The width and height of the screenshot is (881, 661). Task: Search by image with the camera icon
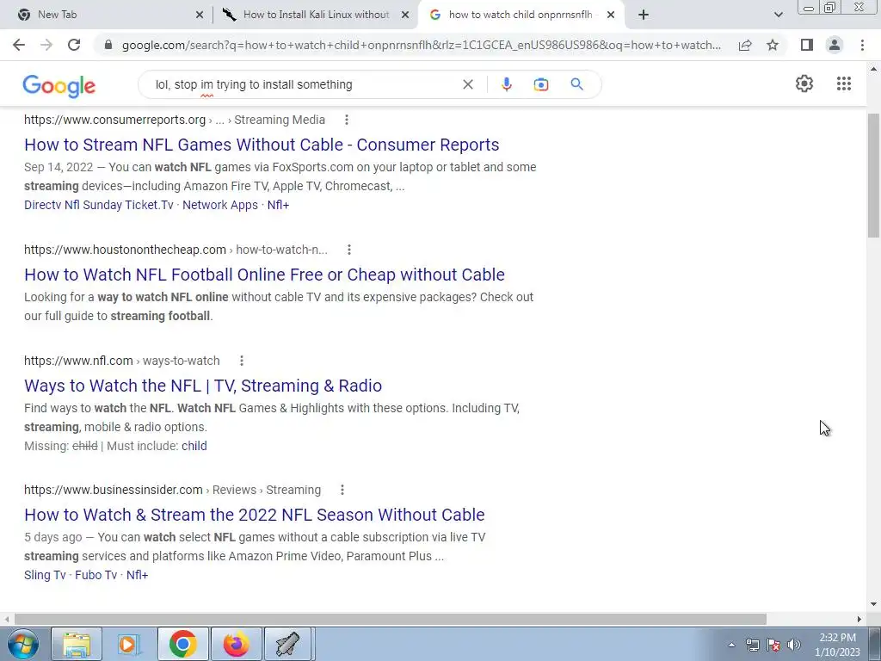click(x=540, y=84)
